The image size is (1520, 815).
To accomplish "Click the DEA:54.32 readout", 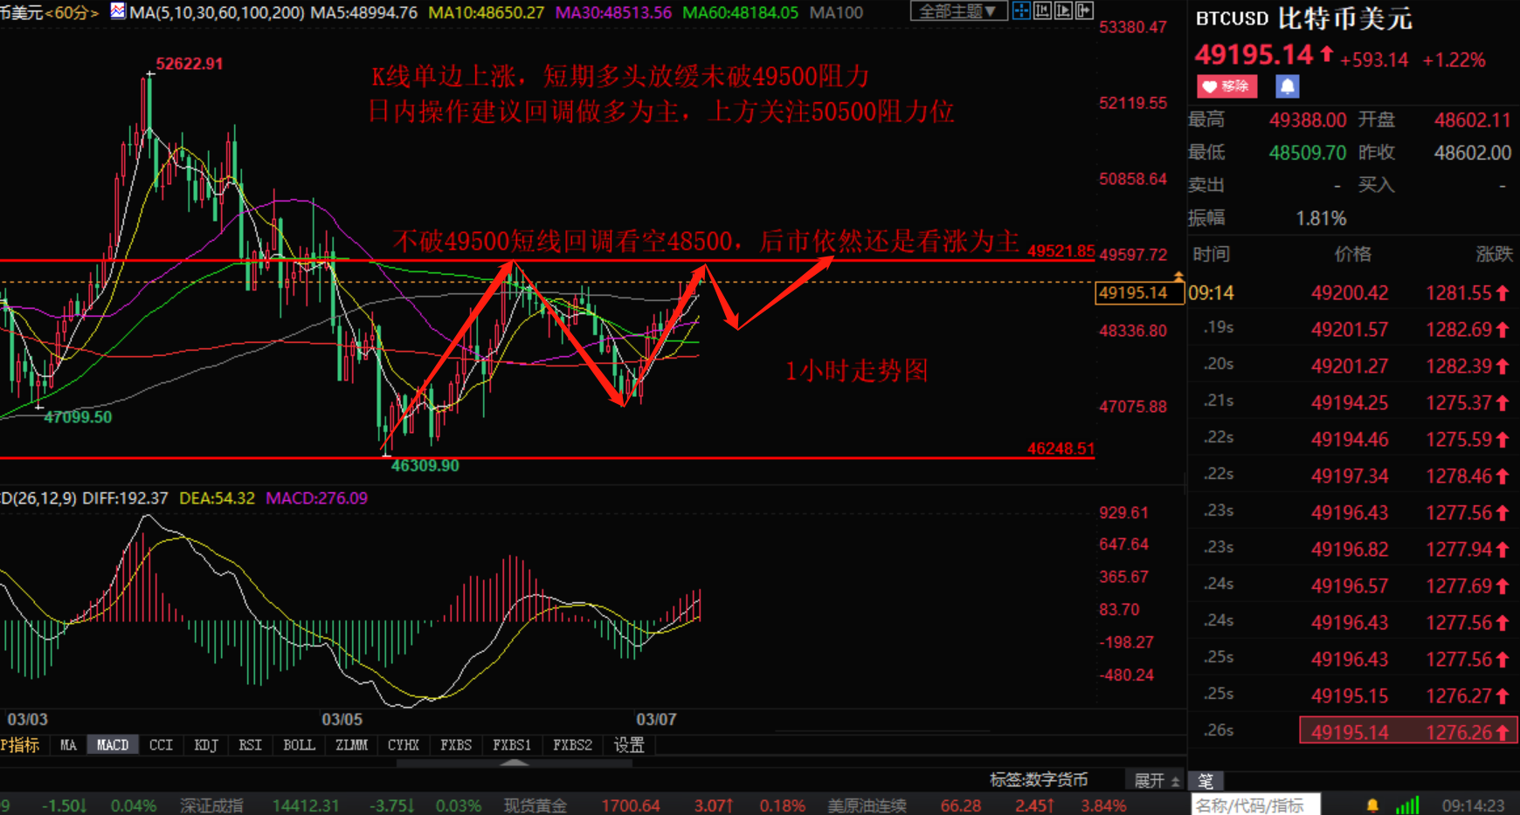I will [x=217, y=498].
